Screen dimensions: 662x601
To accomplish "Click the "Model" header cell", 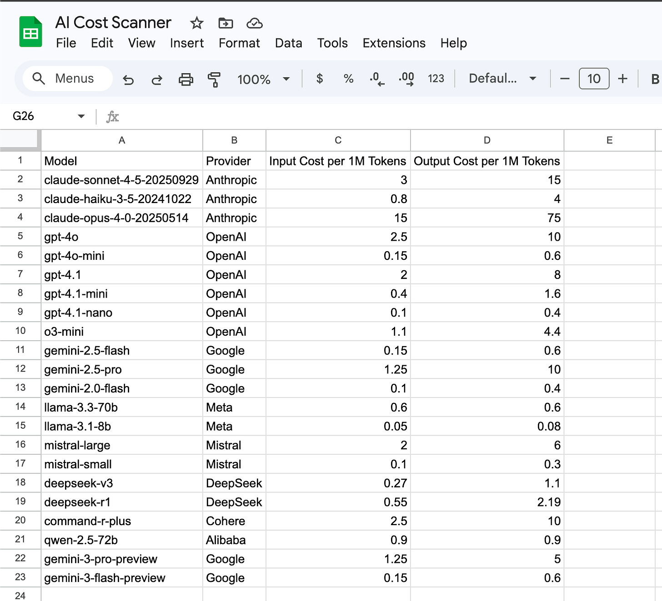I will [122, 161].
